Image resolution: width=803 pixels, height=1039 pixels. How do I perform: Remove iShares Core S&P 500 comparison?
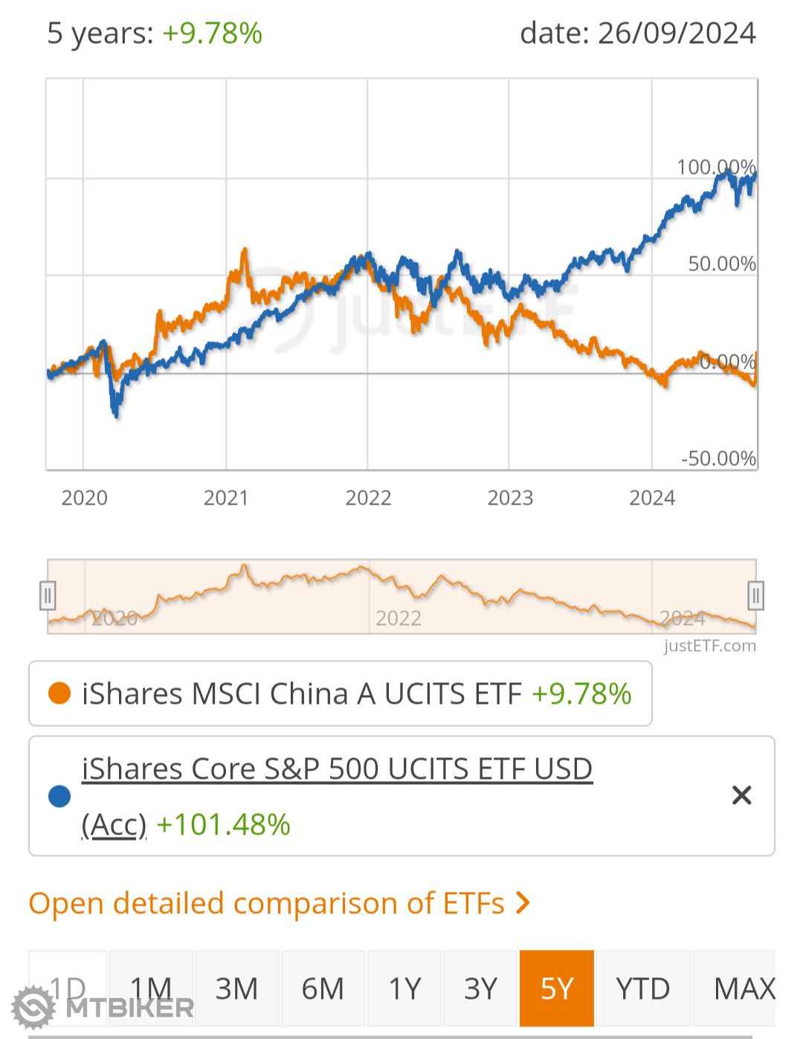click(x=741, y=795)
